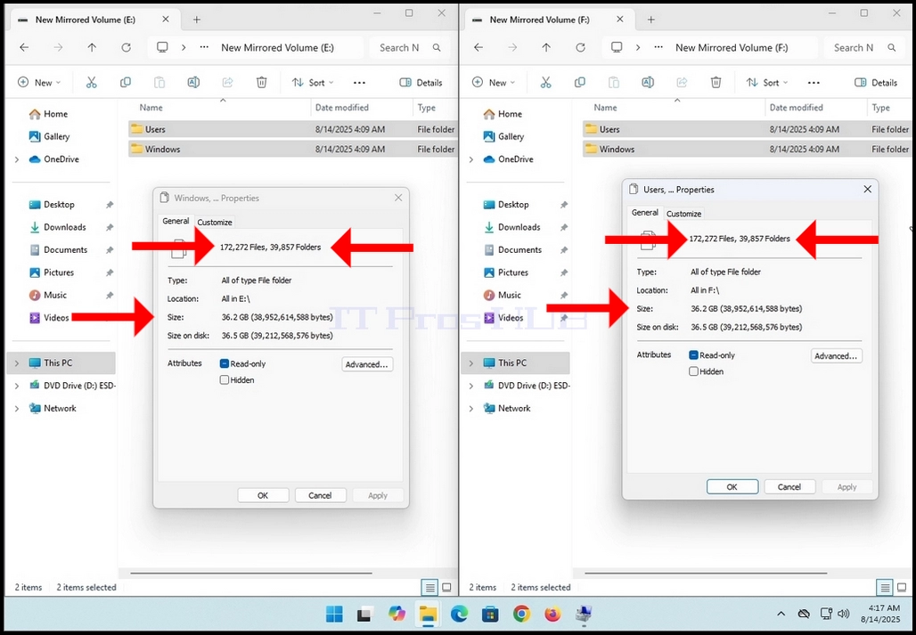Click Copy icon in F: window toolbar
This screenshot has height=635, width=916.
point(579,82)
